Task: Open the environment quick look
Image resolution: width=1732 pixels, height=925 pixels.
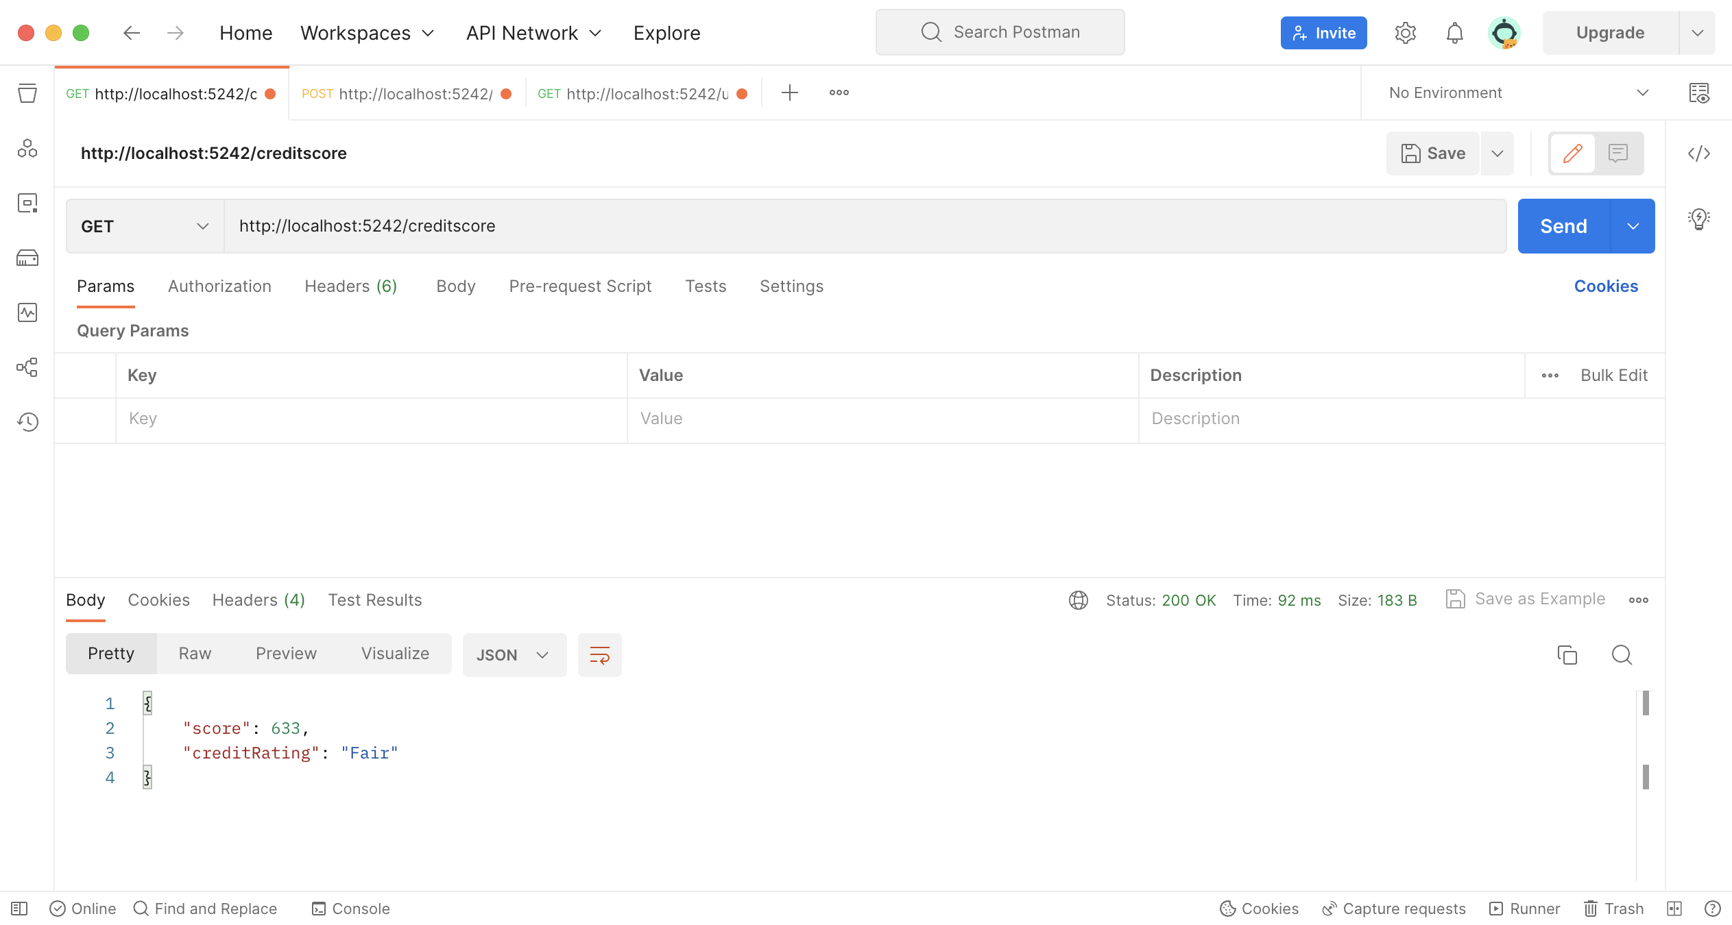Action: click(1699, 93)
